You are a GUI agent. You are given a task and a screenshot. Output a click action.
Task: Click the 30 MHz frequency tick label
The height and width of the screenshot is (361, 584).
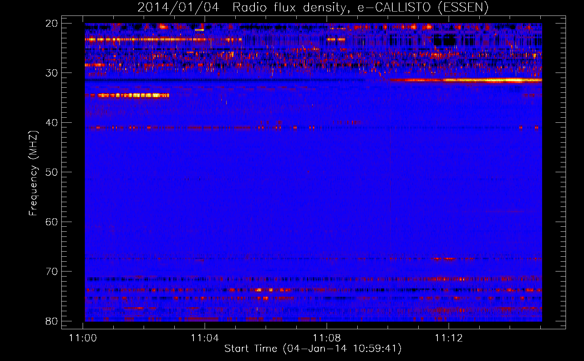point(52,73)
